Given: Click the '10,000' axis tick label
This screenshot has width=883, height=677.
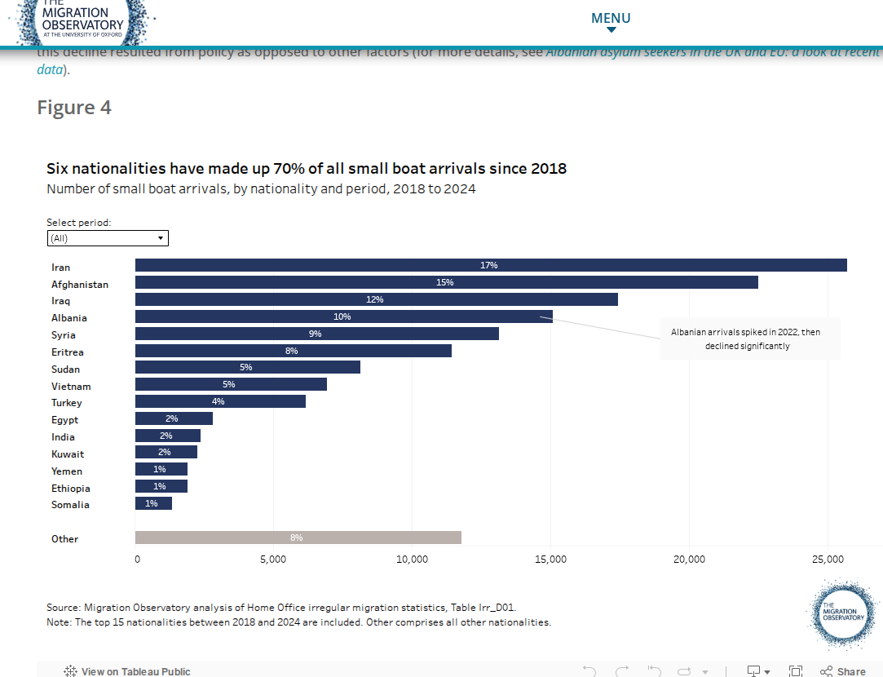Looking at the screenshot, I should (413, 560).
